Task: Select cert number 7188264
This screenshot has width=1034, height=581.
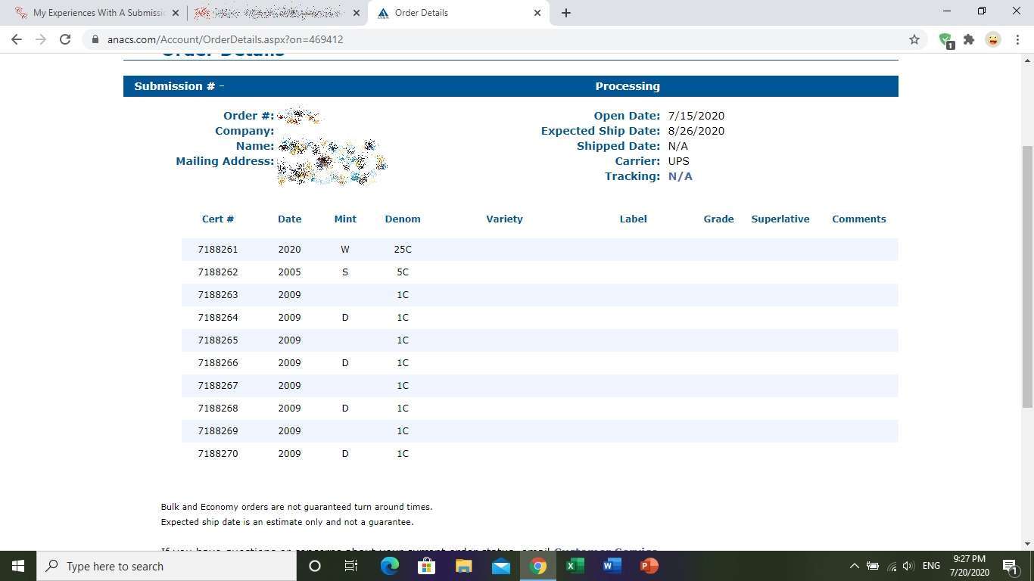Action: [x=218, y=317]
